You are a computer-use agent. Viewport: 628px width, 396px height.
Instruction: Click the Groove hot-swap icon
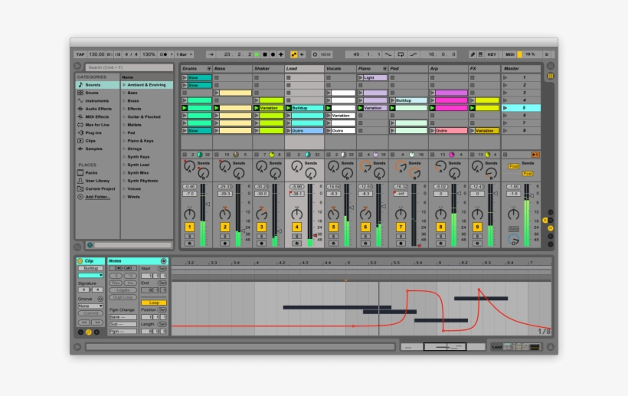pyautogui.click(x=100, y=299)
